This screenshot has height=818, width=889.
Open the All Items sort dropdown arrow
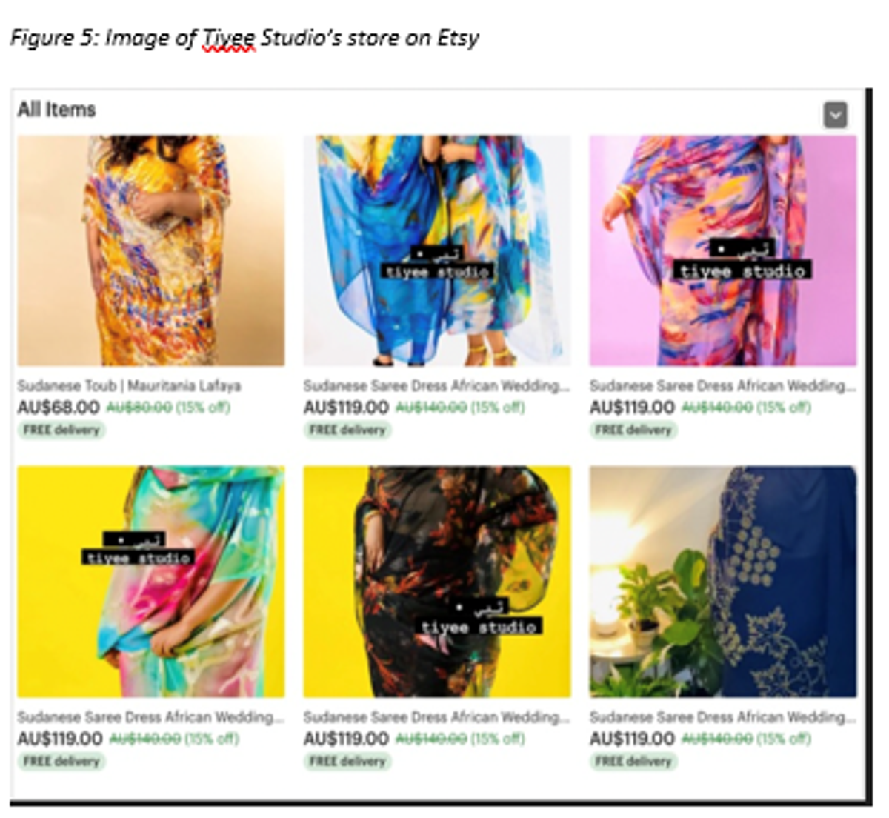point(835,115)
